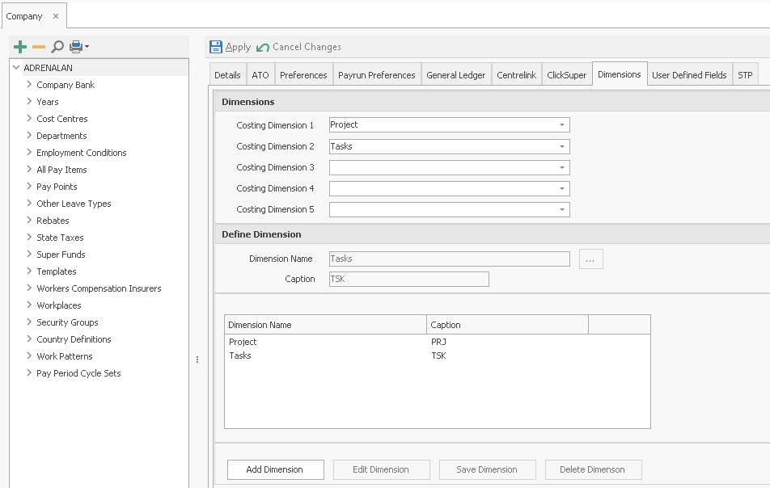
Task: Click the Apply save icon
Action: 216,47
